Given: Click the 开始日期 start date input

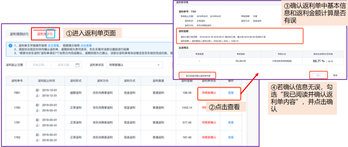Looking at the screenshot, I should [x=38, y=65].
